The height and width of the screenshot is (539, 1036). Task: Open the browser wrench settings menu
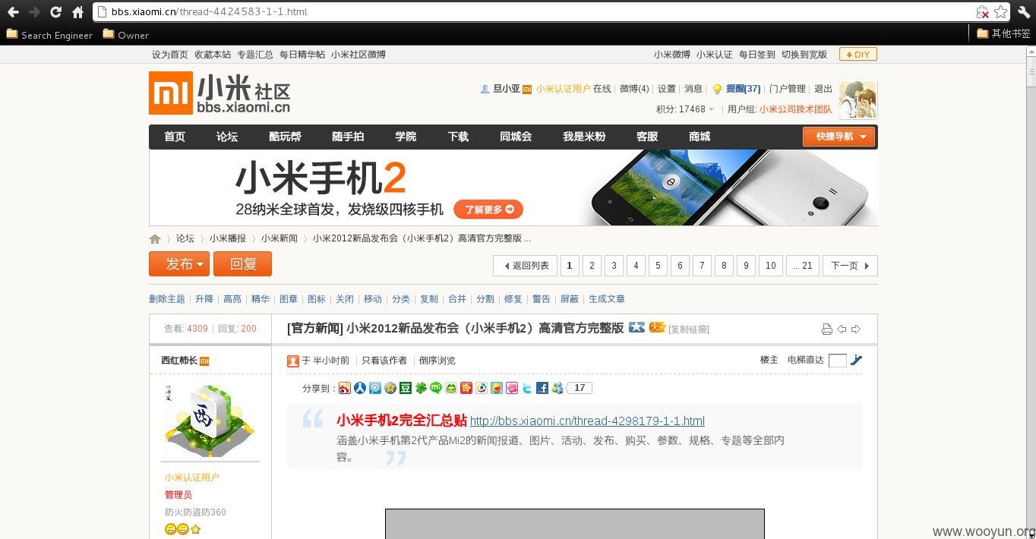[x=1023, y=12]
